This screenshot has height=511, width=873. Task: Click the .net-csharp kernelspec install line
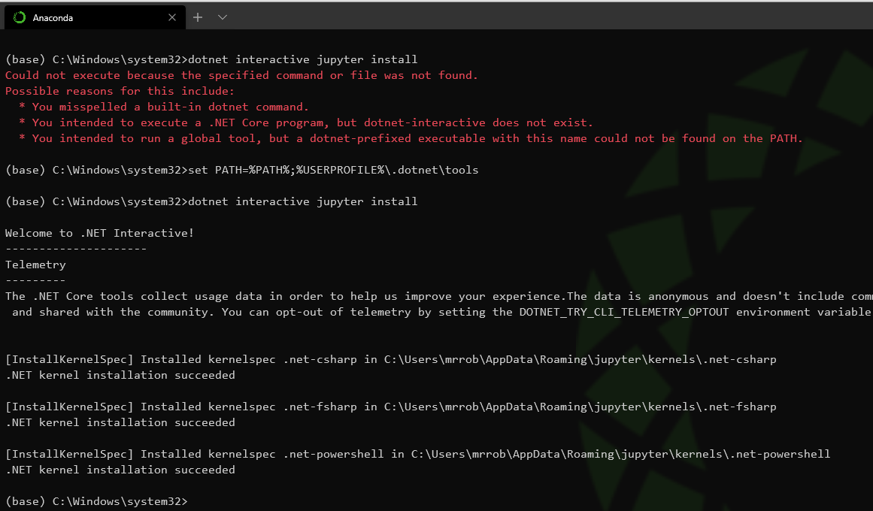click(x=391, y=359)
